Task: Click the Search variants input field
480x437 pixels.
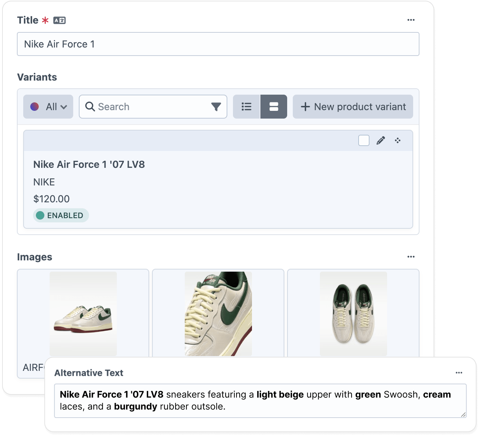Action: [x=153, y=107]
